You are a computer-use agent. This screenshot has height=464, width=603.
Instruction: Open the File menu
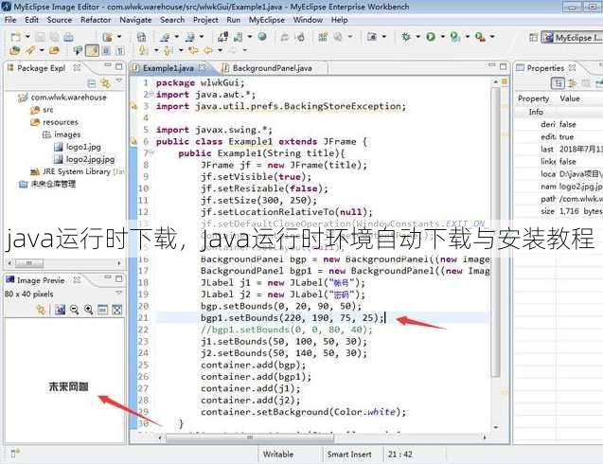tap(10, 20)
